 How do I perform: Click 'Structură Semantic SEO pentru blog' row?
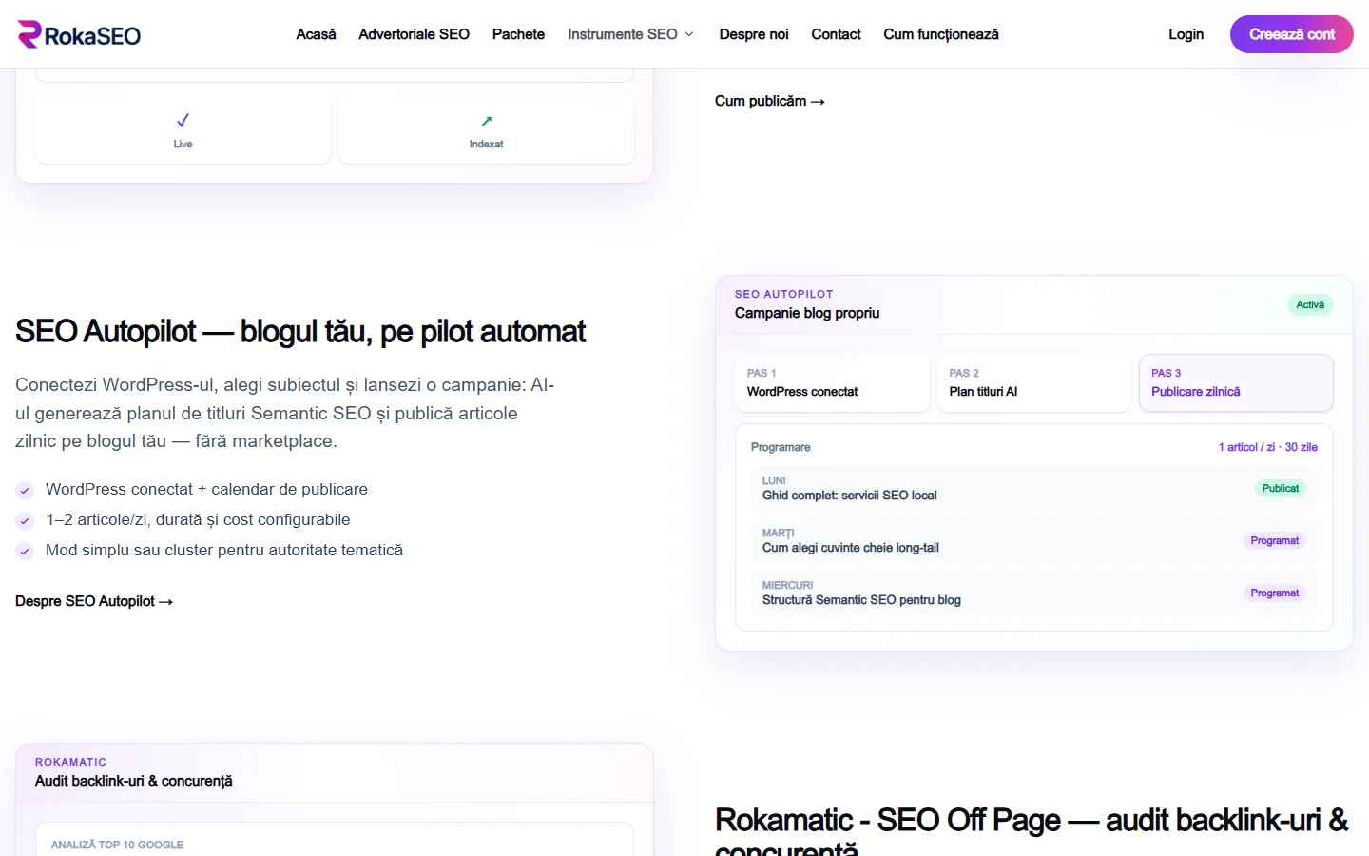tap(1034, 593)
